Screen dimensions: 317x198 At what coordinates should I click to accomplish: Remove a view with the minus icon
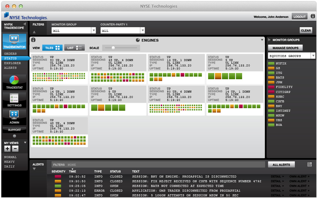15,149
